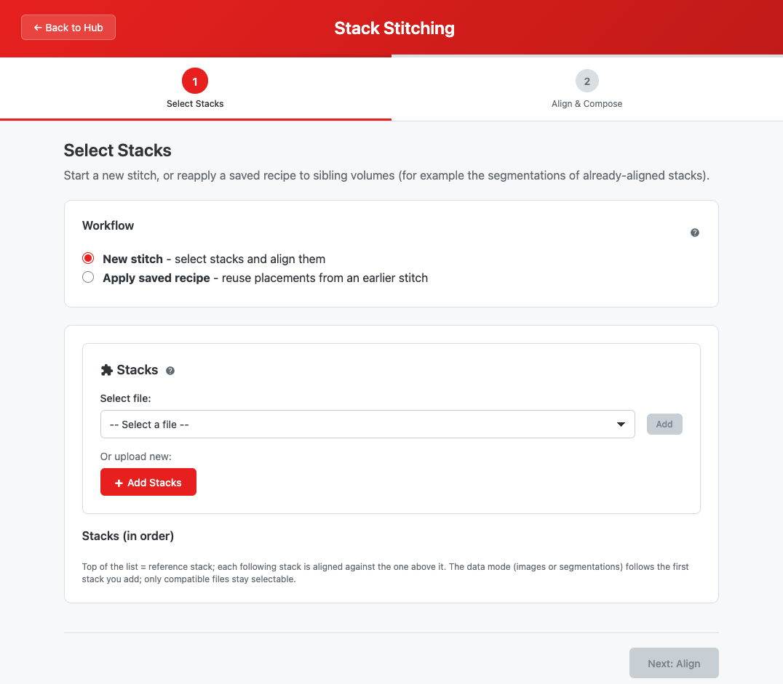The height and width of the screenshot is (684, 783).
Task: Click the Next: Align button
Action: (x=674, y=663)
